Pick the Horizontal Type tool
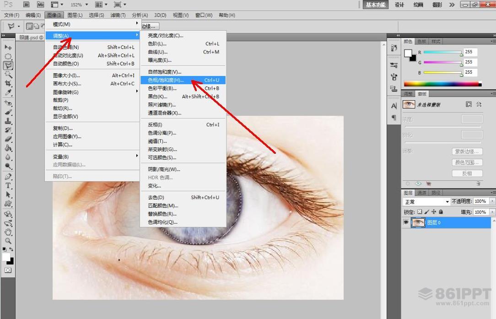Viewport: 496px width, 319px height. tap(8, 185)
